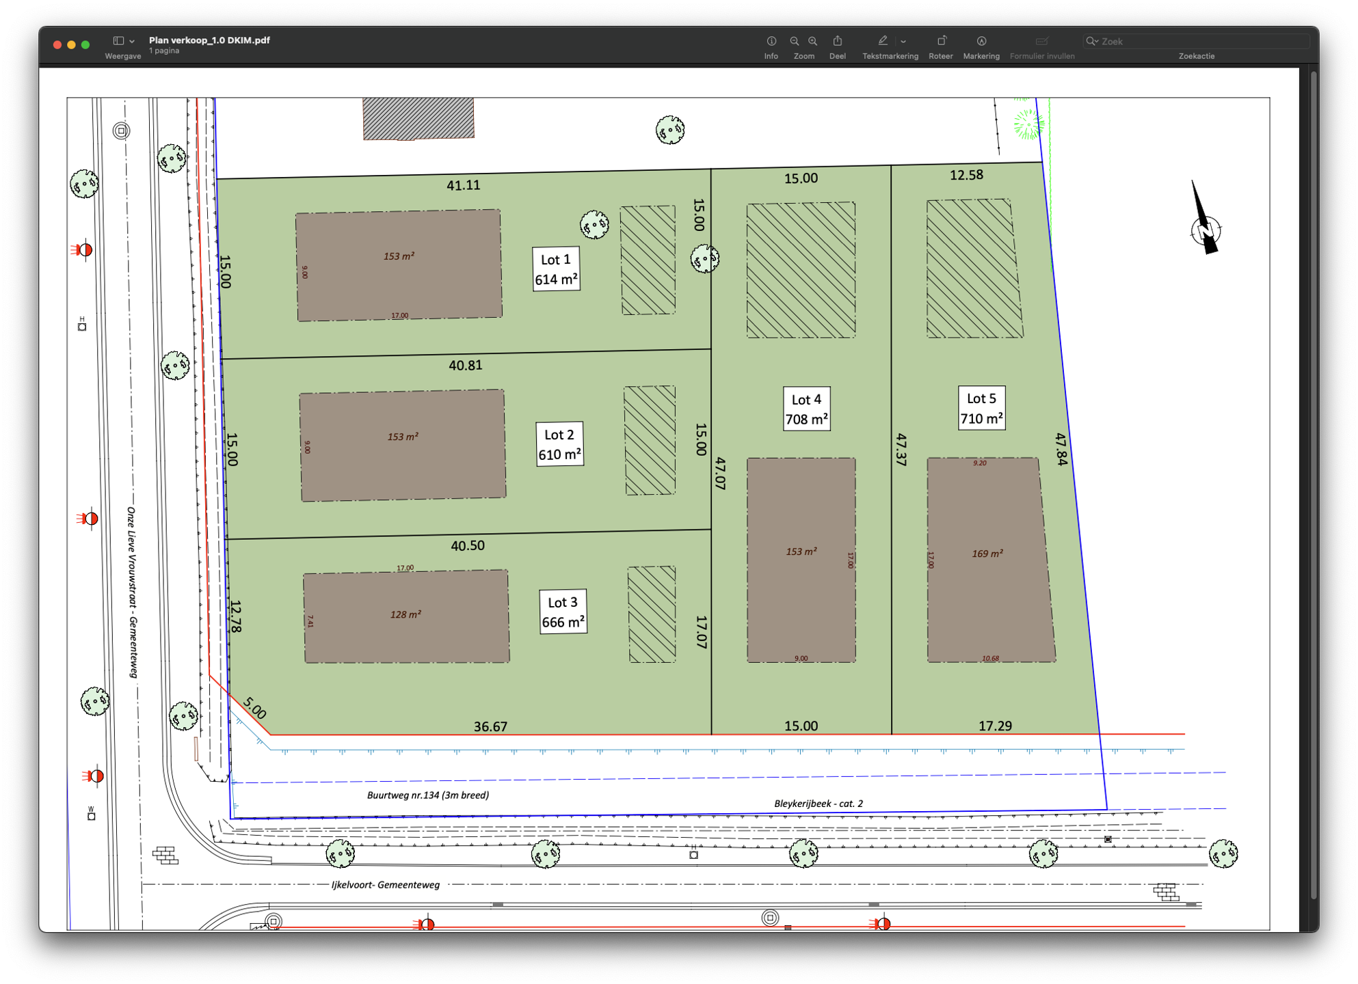Open the search options magnifier dropdown in Zoek
Image resolution: width=1358 pixels, height=984 pixels.
(x=1093, y=41)
